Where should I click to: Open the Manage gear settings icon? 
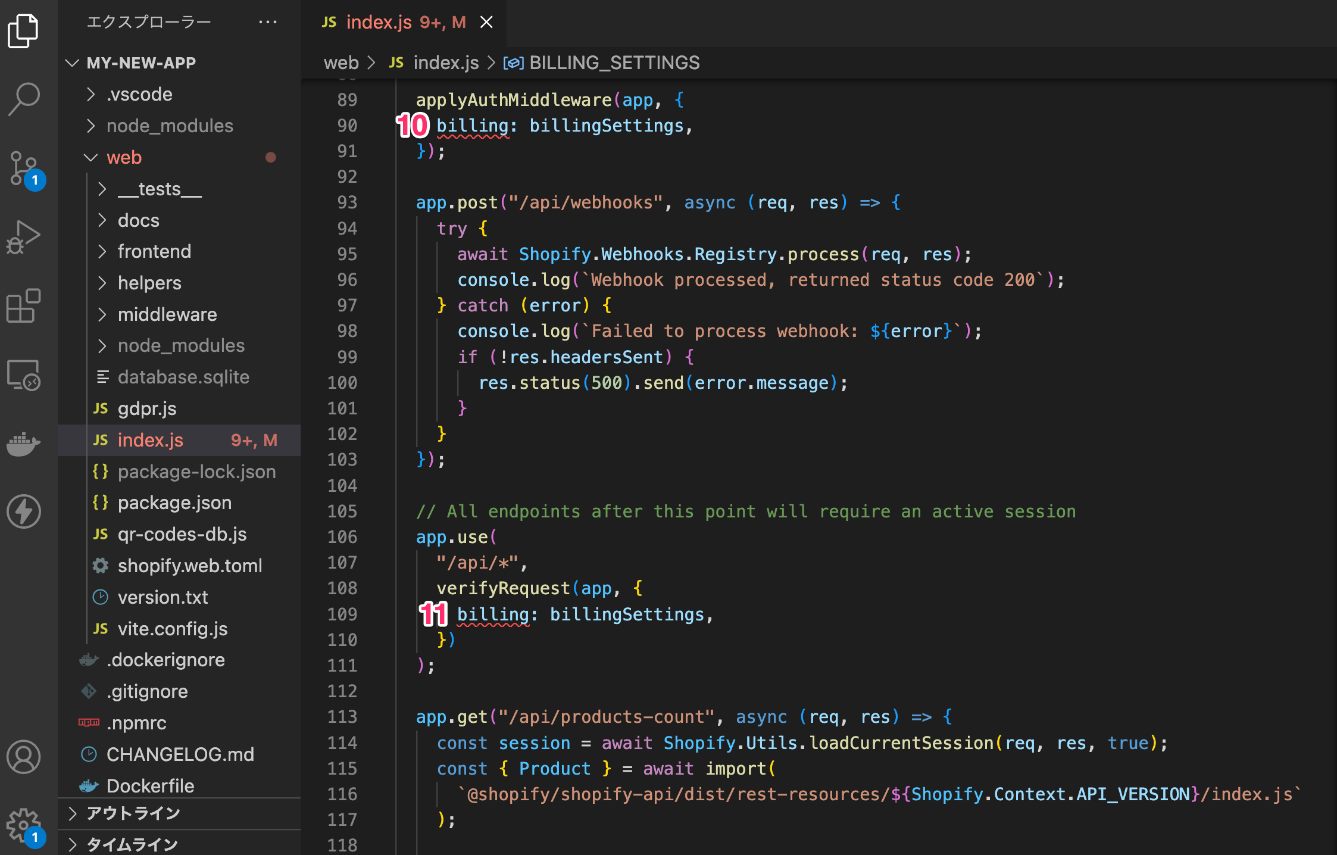point(24,825)
